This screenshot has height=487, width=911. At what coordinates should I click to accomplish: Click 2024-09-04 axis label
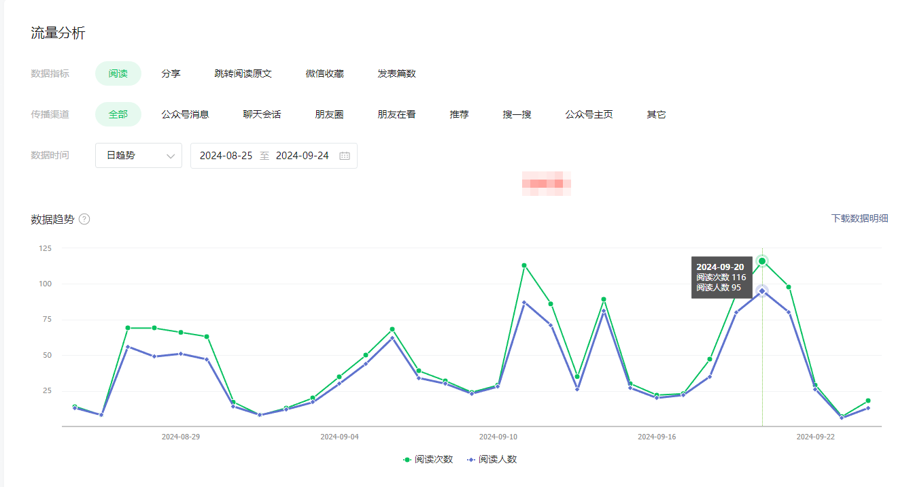coord(339,437)
